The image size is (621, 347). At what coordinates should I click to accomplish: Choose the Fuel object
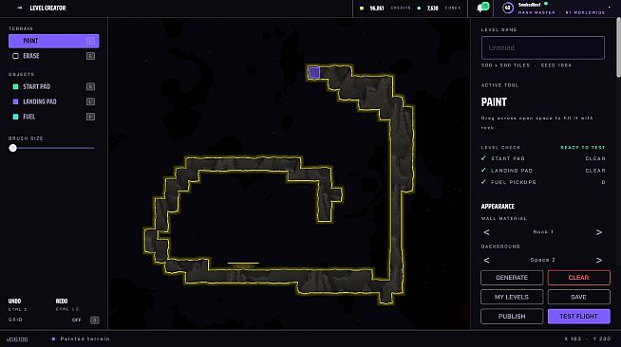click(x=54, y=117)
